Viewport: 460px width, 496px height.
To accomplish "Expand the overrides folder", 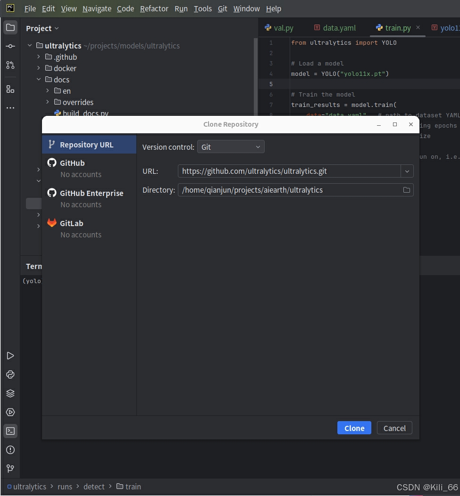I will 47,102.
